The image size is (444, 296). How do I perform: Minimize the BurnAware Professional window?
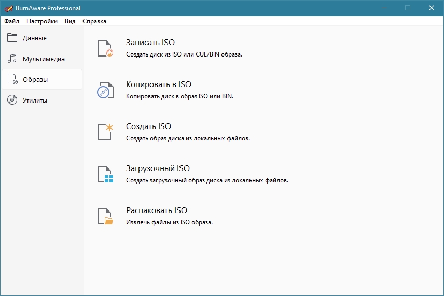pos(384,8)
